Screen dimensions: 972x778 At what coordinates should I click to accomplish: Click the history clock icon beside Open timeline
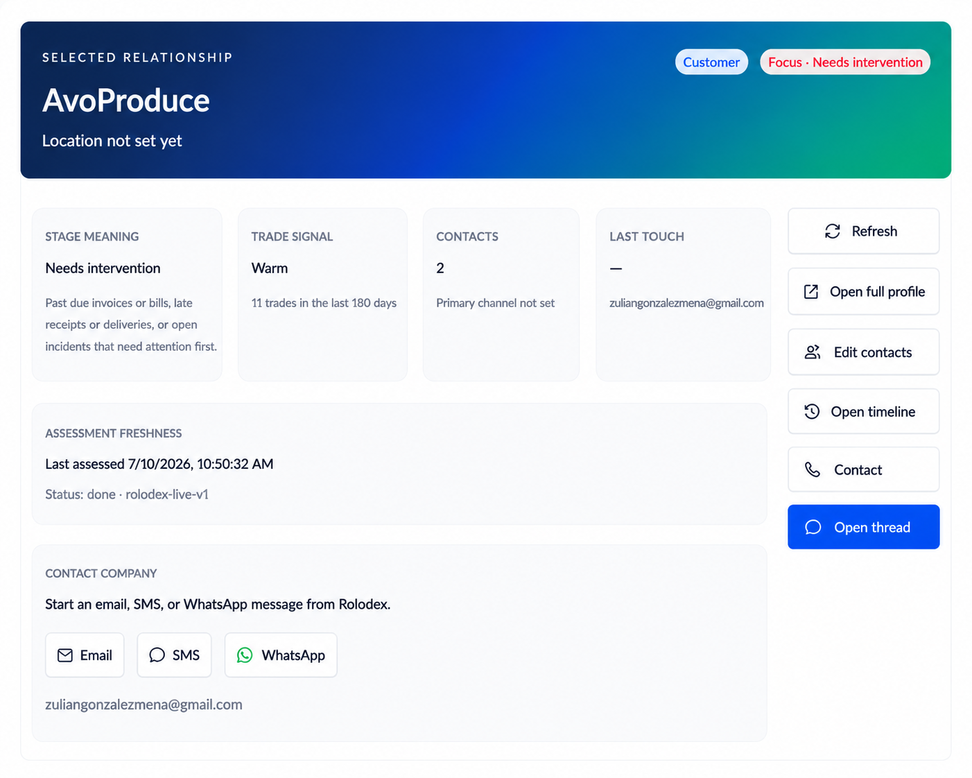(x=812, y=412)
